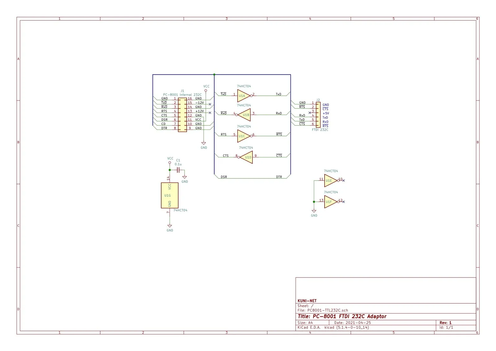Click 74HCT04 label above U1E
Image resolution: width=496 pixels, height=351 pixels.
coord(331,171)
